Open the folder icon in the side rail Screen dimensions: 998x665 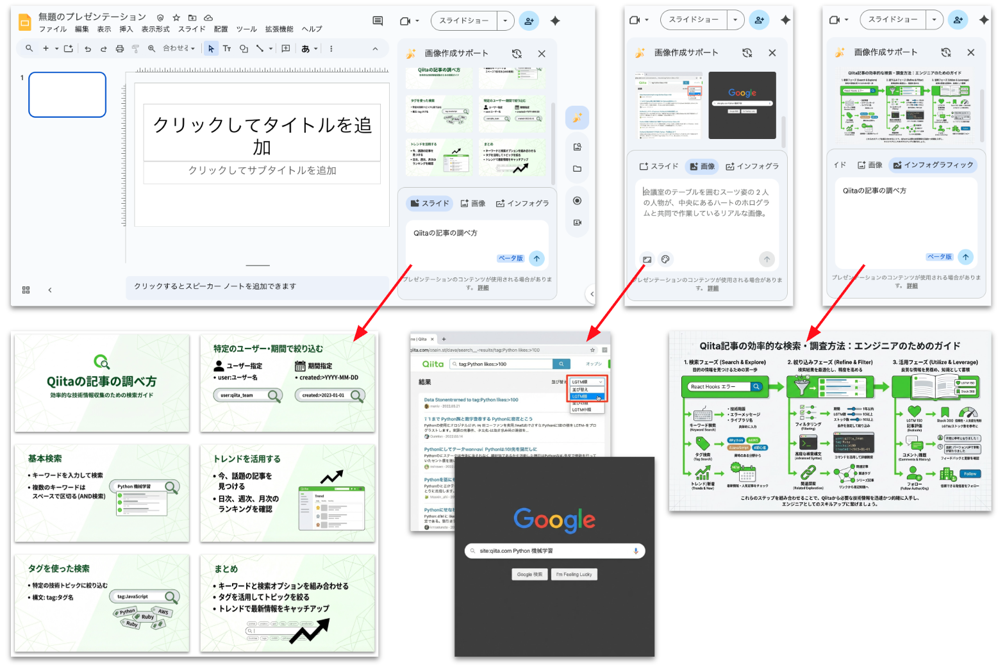(x=577, y=169)
